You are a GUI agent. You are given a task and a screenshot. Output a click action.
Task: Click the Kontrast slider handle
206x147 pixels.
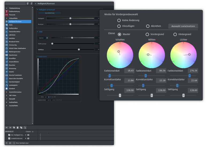pos(70,24)
